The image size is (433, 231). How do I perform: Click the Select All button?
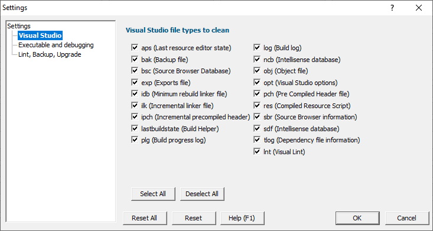point(153,194)
